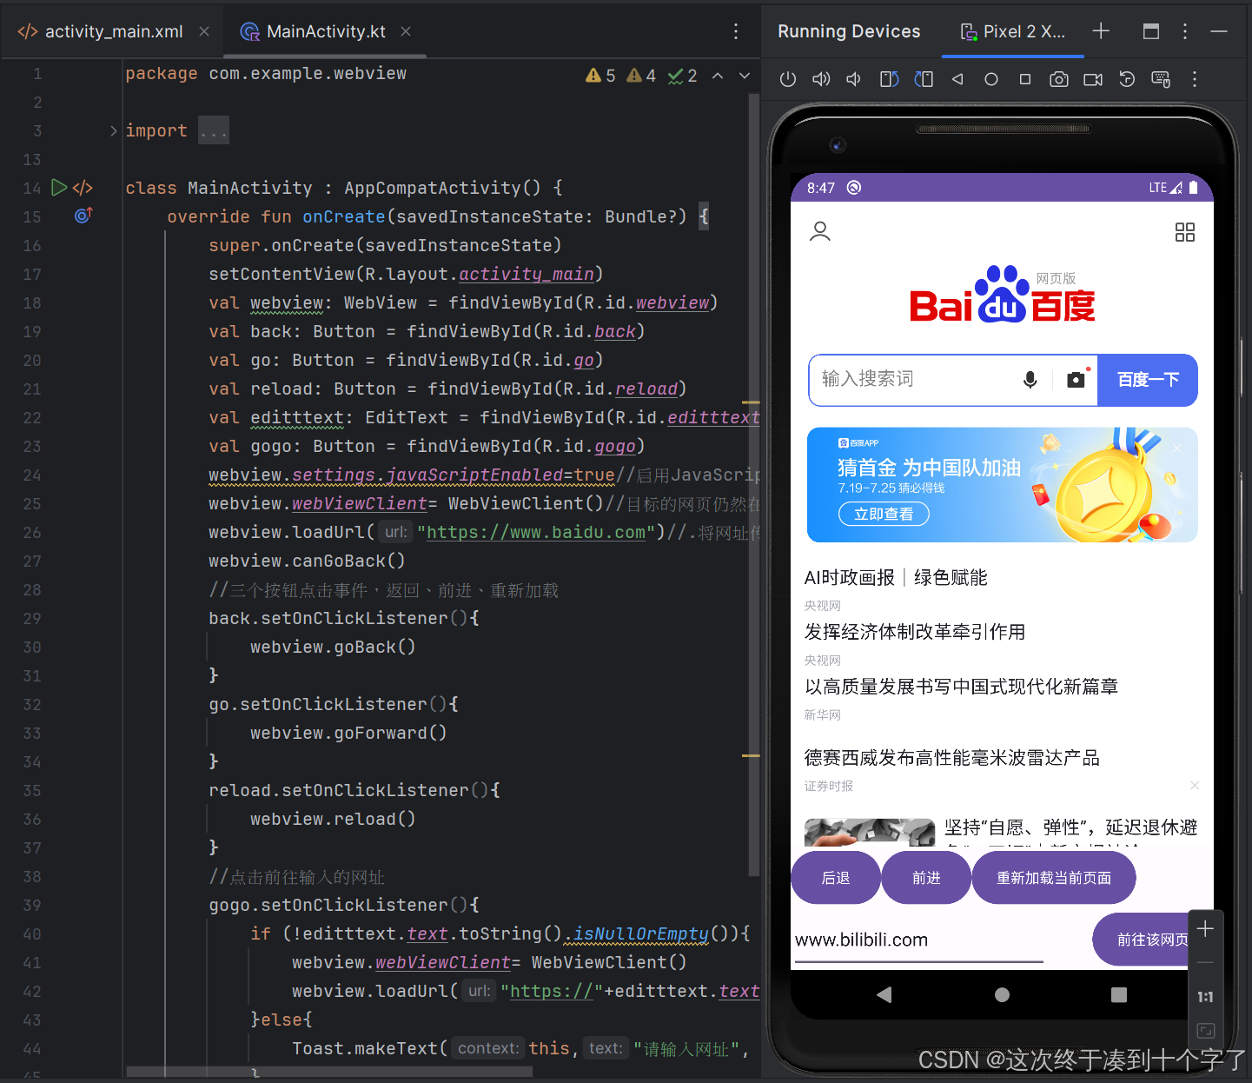Click the emulator power button icon
Screen dimensions: 1252x1083
click(x=787, y=78)
